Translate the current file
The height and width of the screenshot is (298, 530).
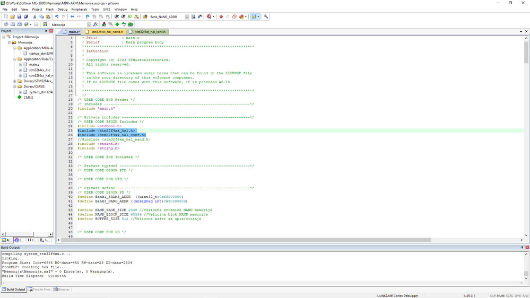(x=6, y=24)
